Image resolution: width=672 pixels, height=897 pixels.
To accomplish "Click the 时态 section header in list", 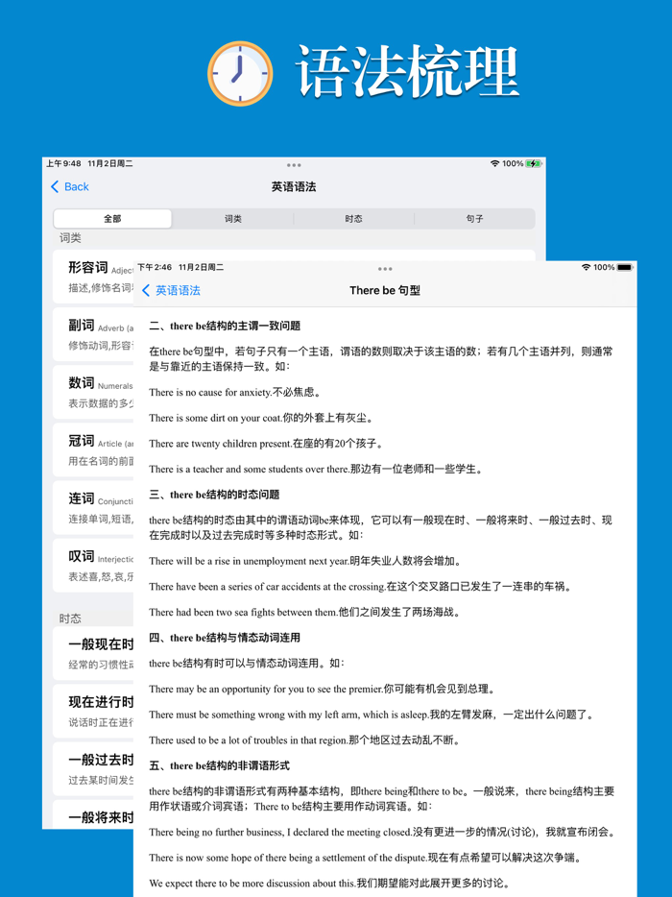I will pyautogui.click(x=70, y=618).
